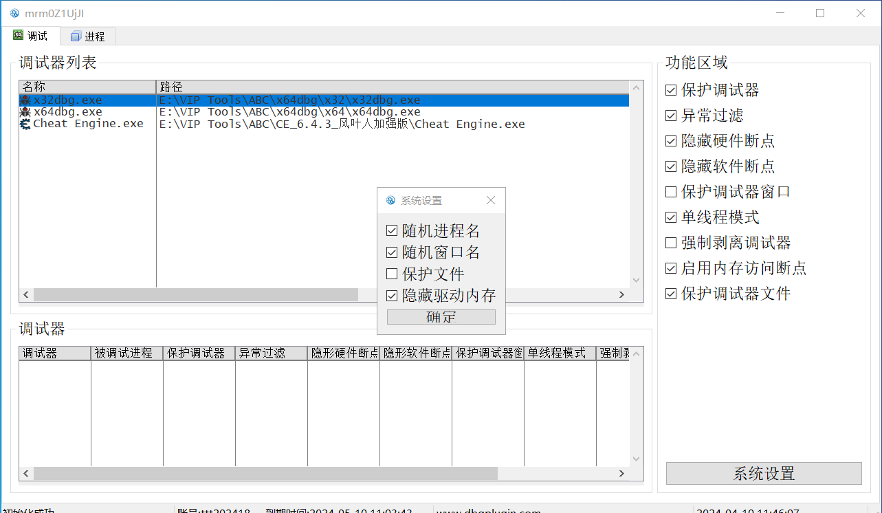Close the 系统设置 dialog

491,201
